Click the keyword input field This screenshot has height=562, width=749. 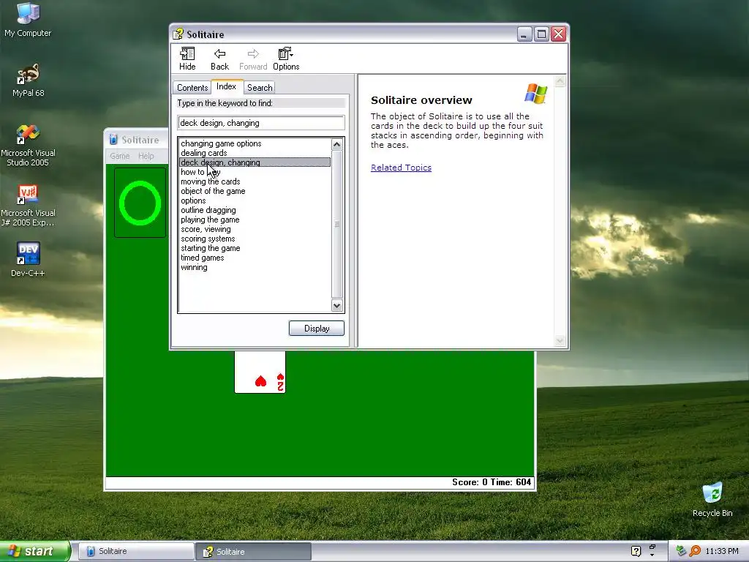click(261, 123)
